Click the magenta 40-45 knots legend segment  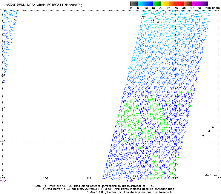[x=196, y=4]
